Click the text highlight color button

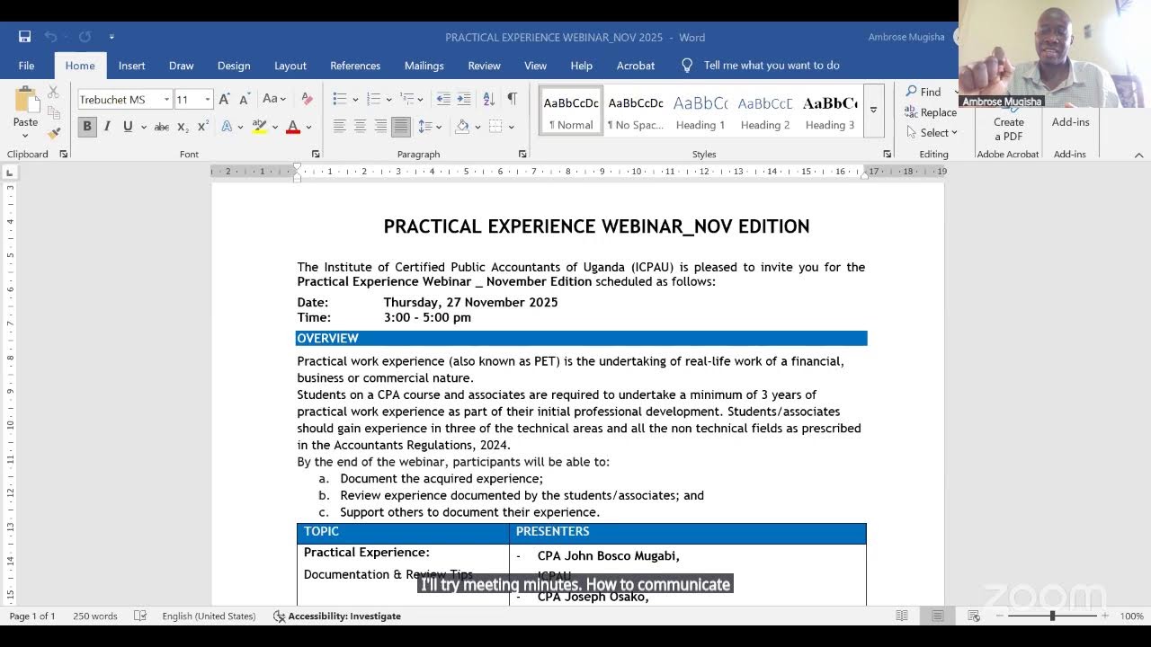pyautogui.click(x=258, y=127)
